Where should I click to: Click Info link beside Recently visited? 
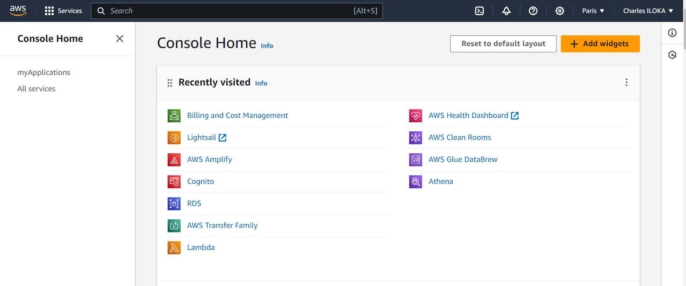coord(261,83)
